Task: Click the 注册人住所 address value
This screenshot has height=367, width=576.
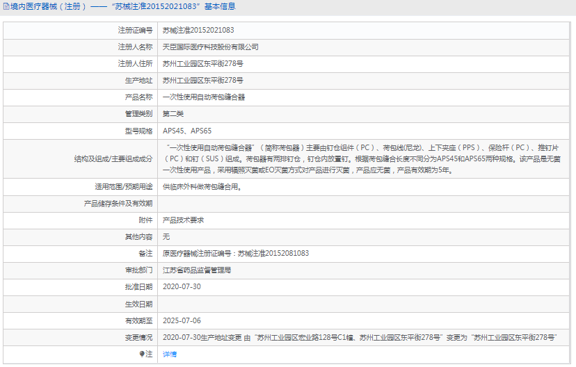Action: [x=202, y=63]
